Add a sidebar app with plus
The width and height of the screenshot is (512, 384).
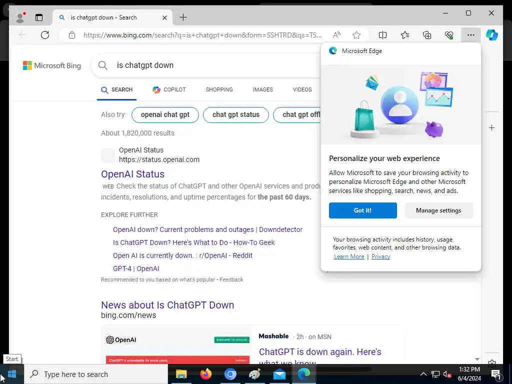492,127
